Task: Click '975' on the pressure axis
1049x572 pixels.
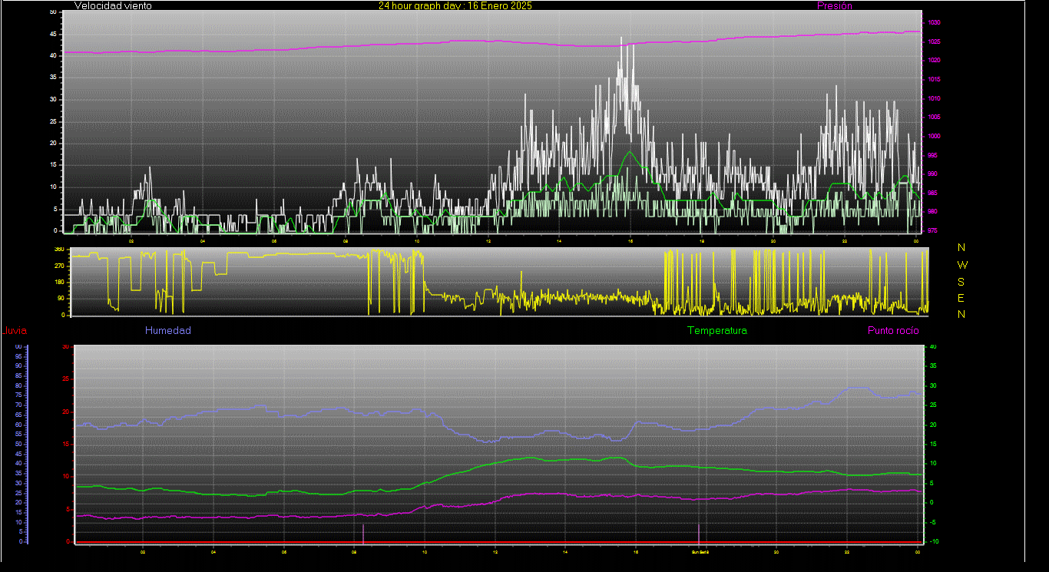Action: point(932,230)
